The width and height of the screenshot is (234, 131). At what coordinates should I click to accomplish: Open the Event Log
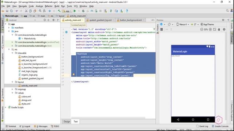pos(202,126)
